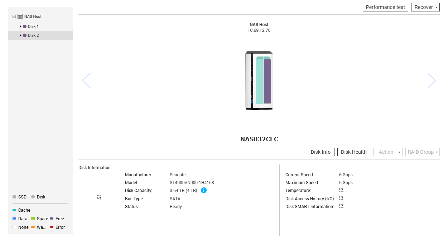448x241 pixels.
Task: Open the Recover dropdown
Action: point(425,7)
